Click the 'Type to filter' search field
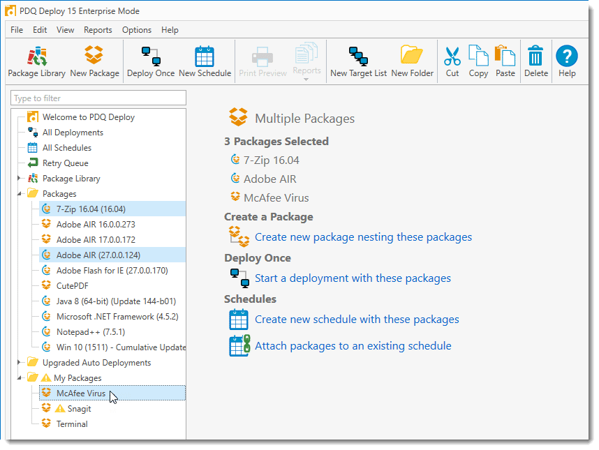The height and width of the screenshot is (450, 599). pos(98,98)
